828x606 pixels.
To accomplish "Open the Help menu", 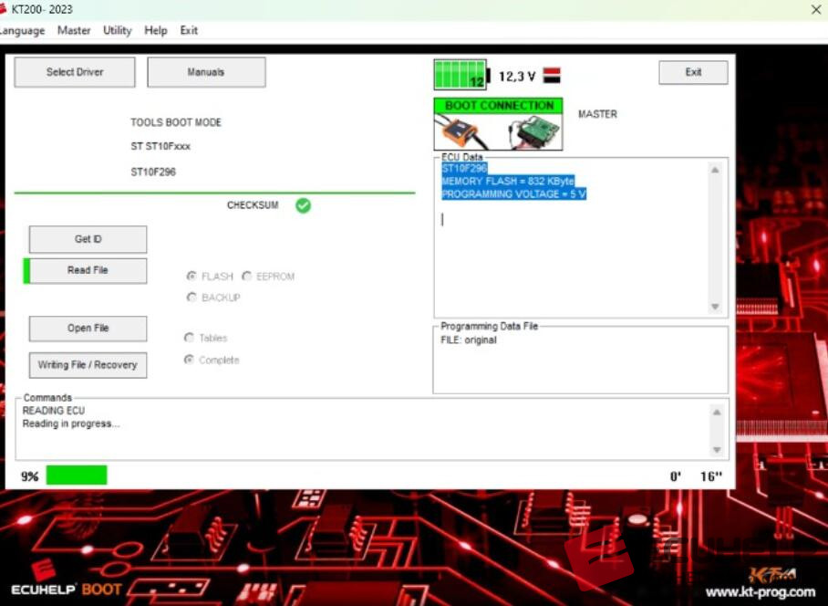I will tap(156, 31).
